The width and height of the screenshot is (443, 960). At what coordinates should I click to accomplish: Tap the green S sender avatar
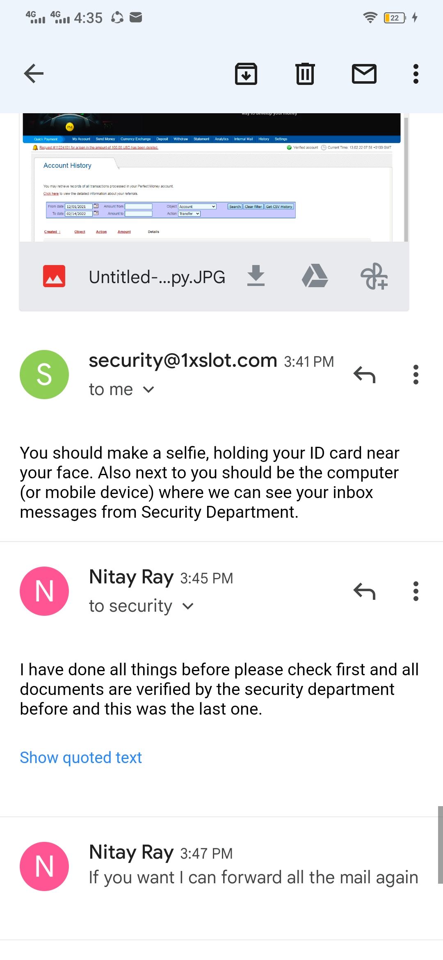[x=44, y=374]
